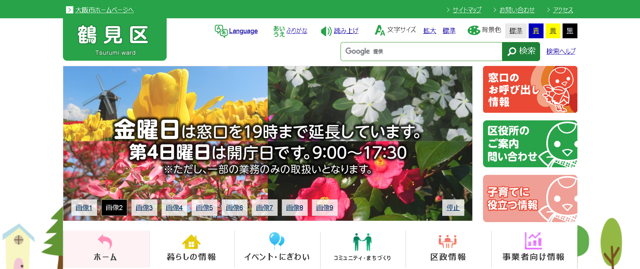Image resolution: width=640 pixels, height=269 pixels.
Task: Open the コミュニティ・まちづくり menu tab
Action: (363, 249)
